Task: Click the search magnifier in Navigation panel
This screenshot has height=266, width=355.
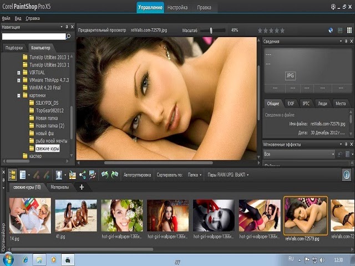Action: [x=69, y=36]
